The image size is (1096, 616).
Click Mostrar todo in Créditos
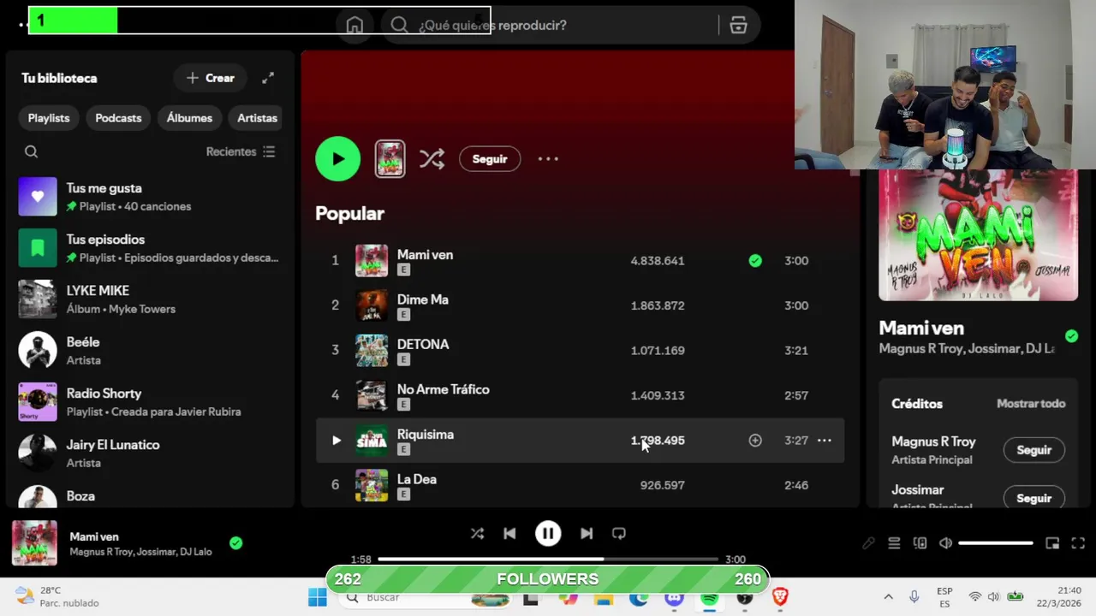point(1031,404)
